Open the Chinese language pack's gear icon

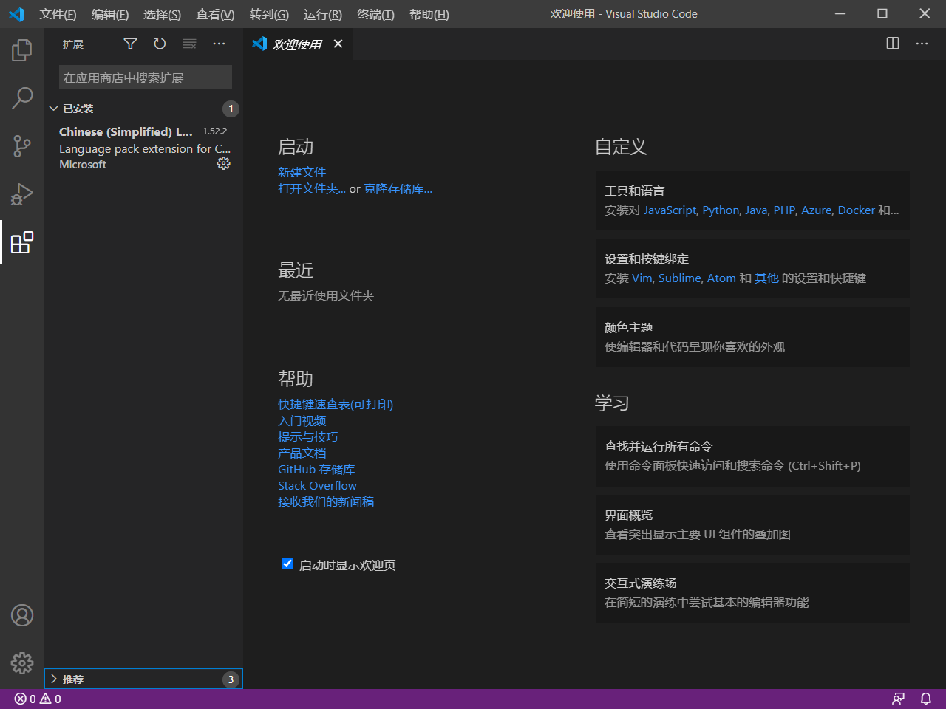pyautogui.click(x=224, y=163)
